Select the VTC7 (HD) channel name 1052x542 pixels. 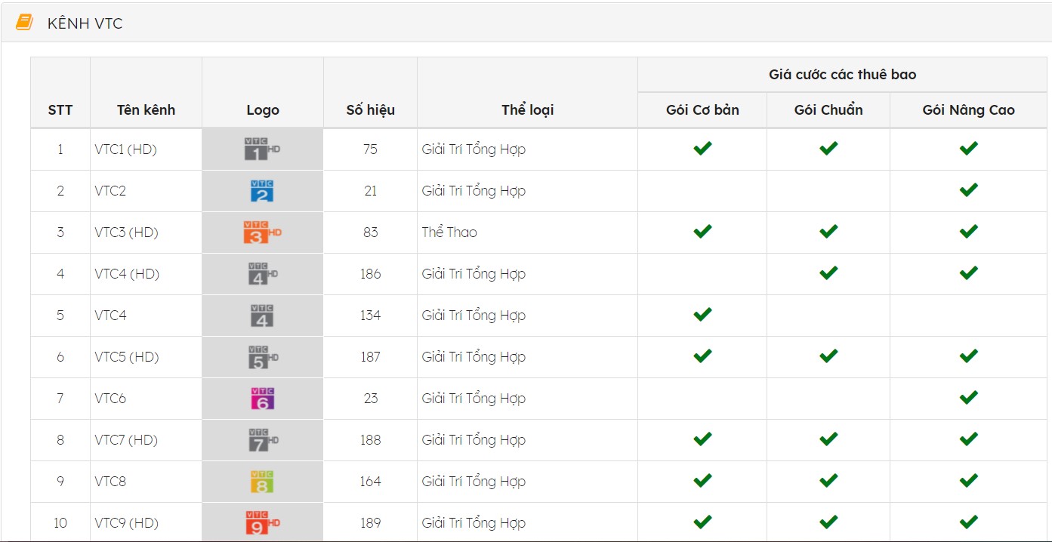(x=126, y=440)
